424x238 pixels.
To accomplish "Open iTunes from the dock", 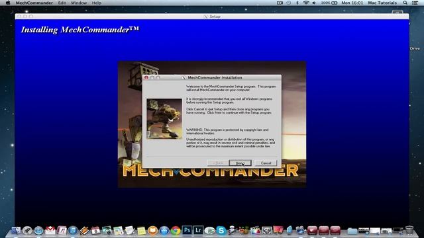I will pyautogui.click(x=73, y=231).
